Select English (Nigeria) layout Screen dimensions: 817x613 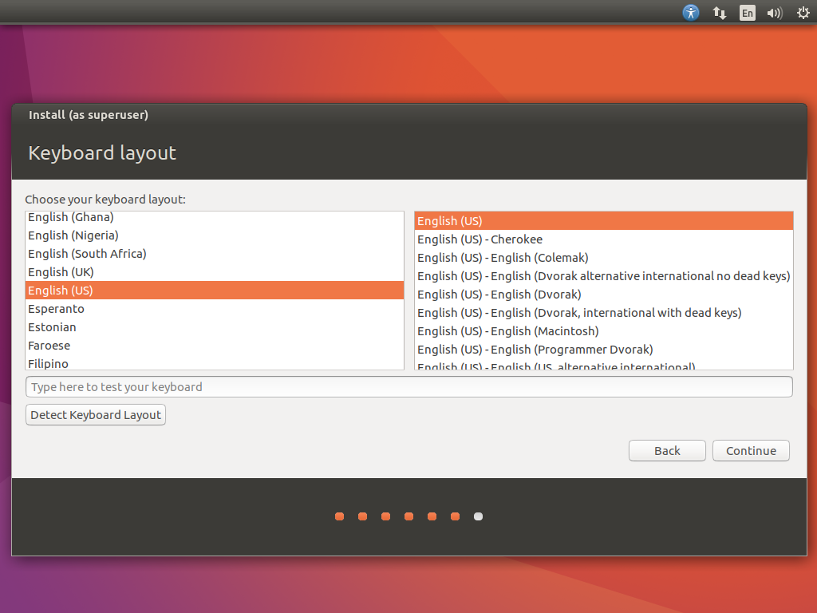click(x=214, y=235)
